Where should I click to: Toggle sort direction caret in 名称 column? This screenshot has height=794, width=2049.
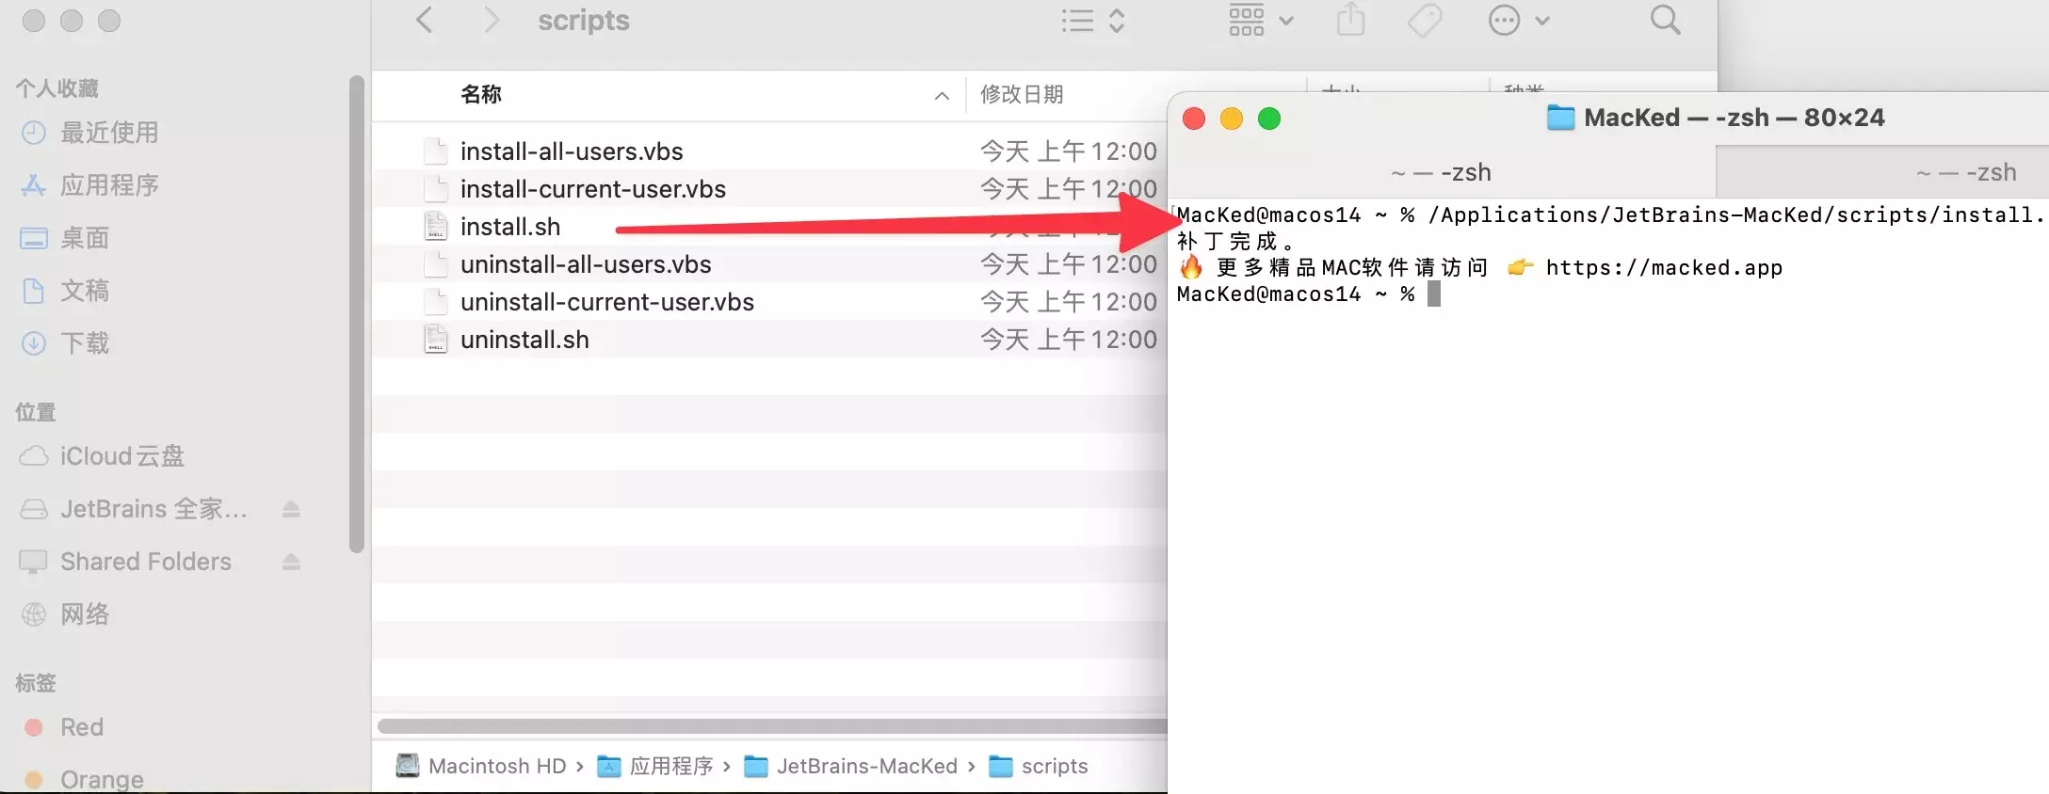pos(942,95)
